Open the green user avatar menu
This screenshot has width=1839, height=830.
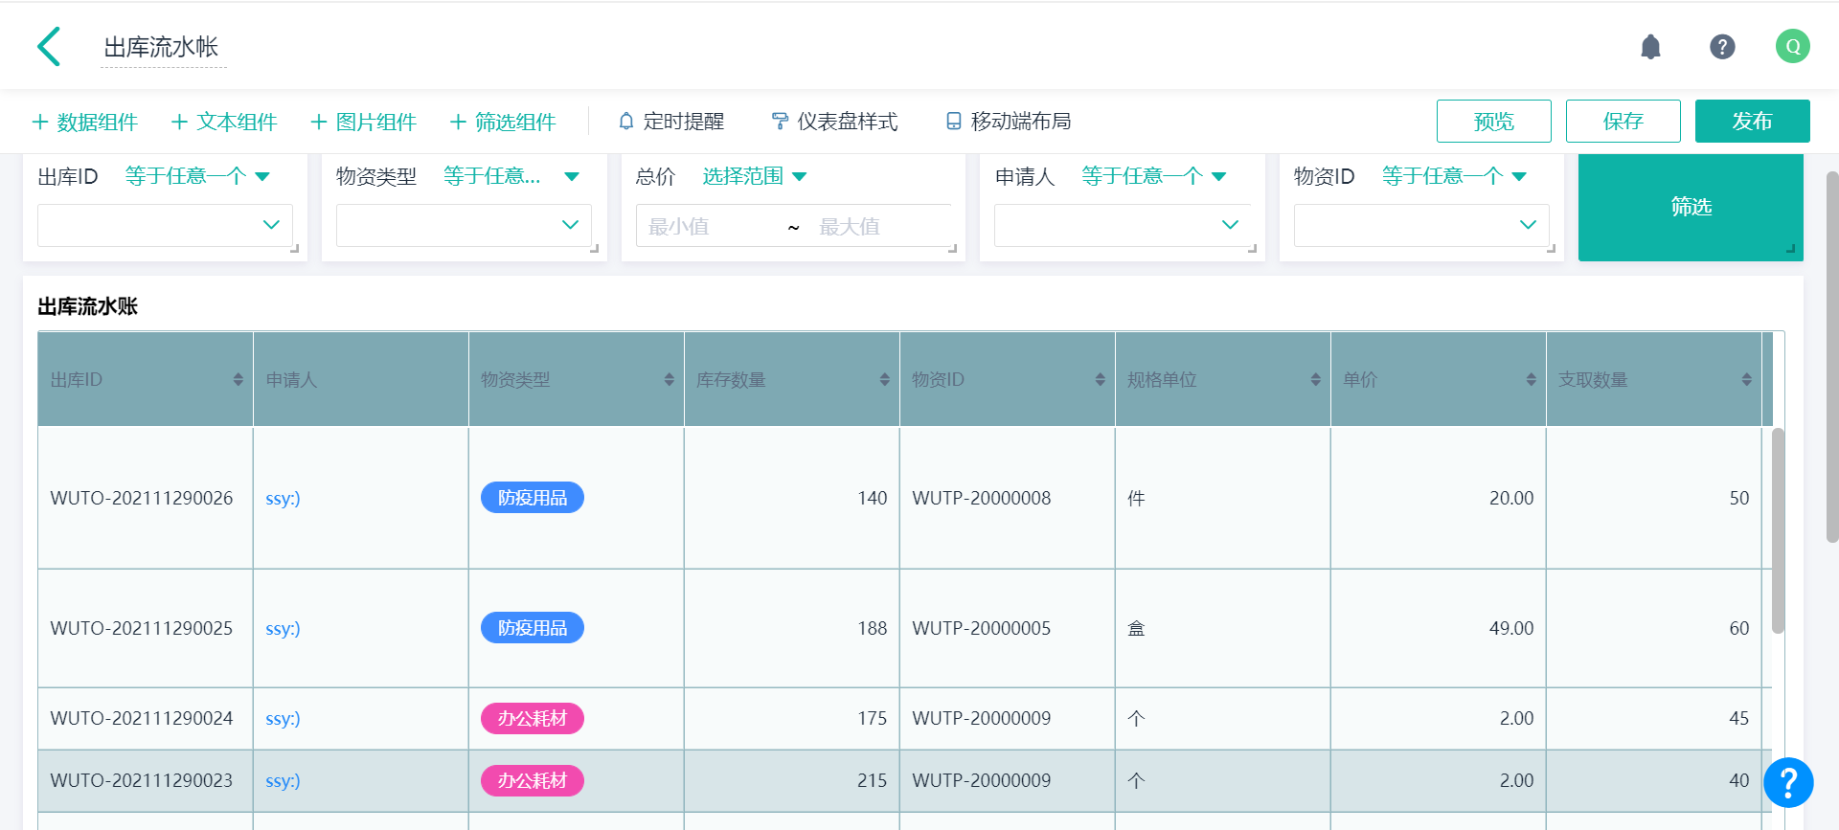tap(1791, 46)
